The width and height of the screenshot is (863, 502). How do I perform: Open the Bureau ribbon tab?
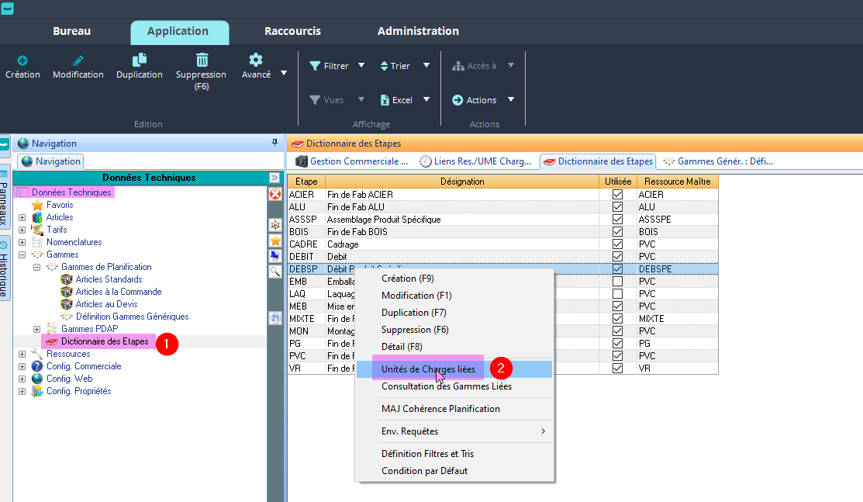(71, 32)
